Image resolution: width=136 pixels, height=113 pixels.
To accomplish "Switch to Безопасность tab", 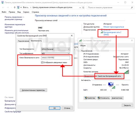I will [36, 41].
